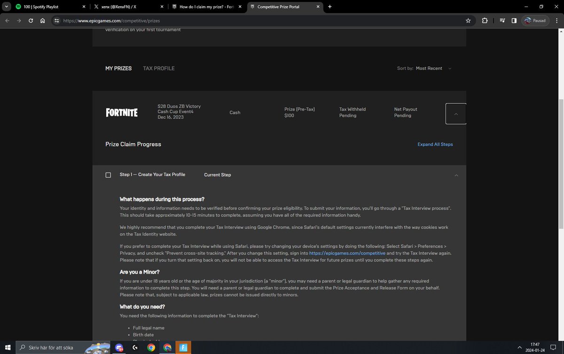This screenshot has height=354, width=564.
Task: Open the second Chrome profile taskbar icon
Action: [x=167, y=348]
